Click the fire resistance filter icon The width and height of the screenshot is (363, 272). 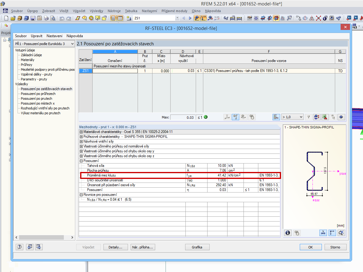[x=252, y=117]
